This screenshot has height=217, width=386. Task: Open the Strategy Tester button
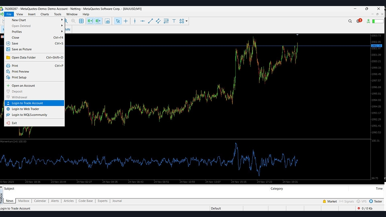376,201
